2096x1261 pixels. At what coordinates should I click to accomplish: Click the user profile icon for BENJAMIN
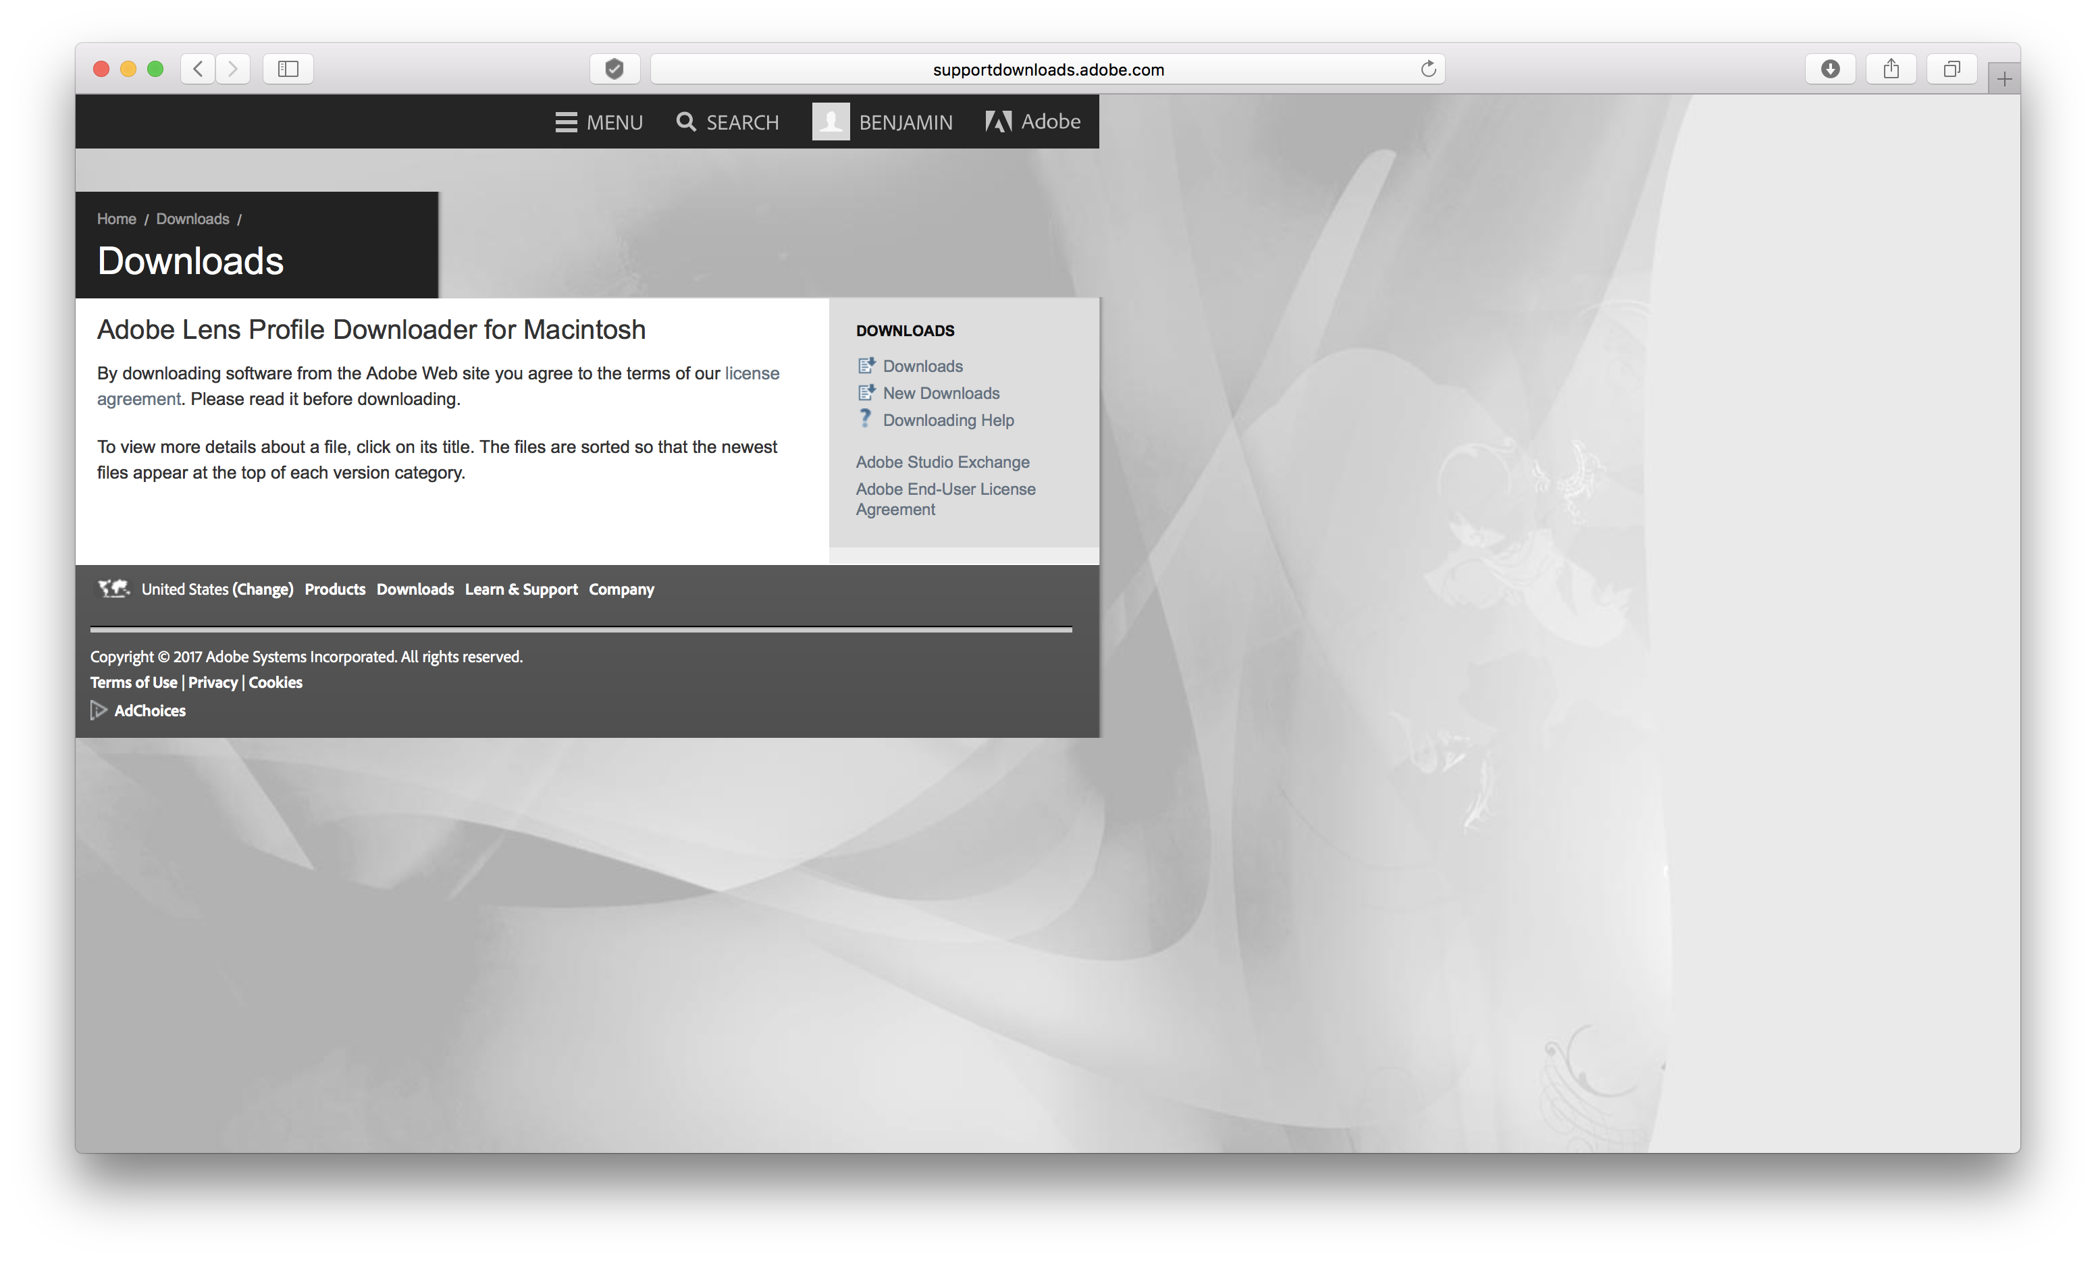pyautogui.click(x=828, y=121)
